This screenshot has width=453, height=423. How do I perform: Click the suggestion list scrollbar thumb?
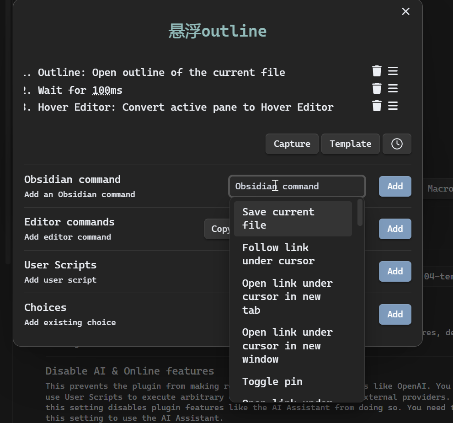(360, 212)
